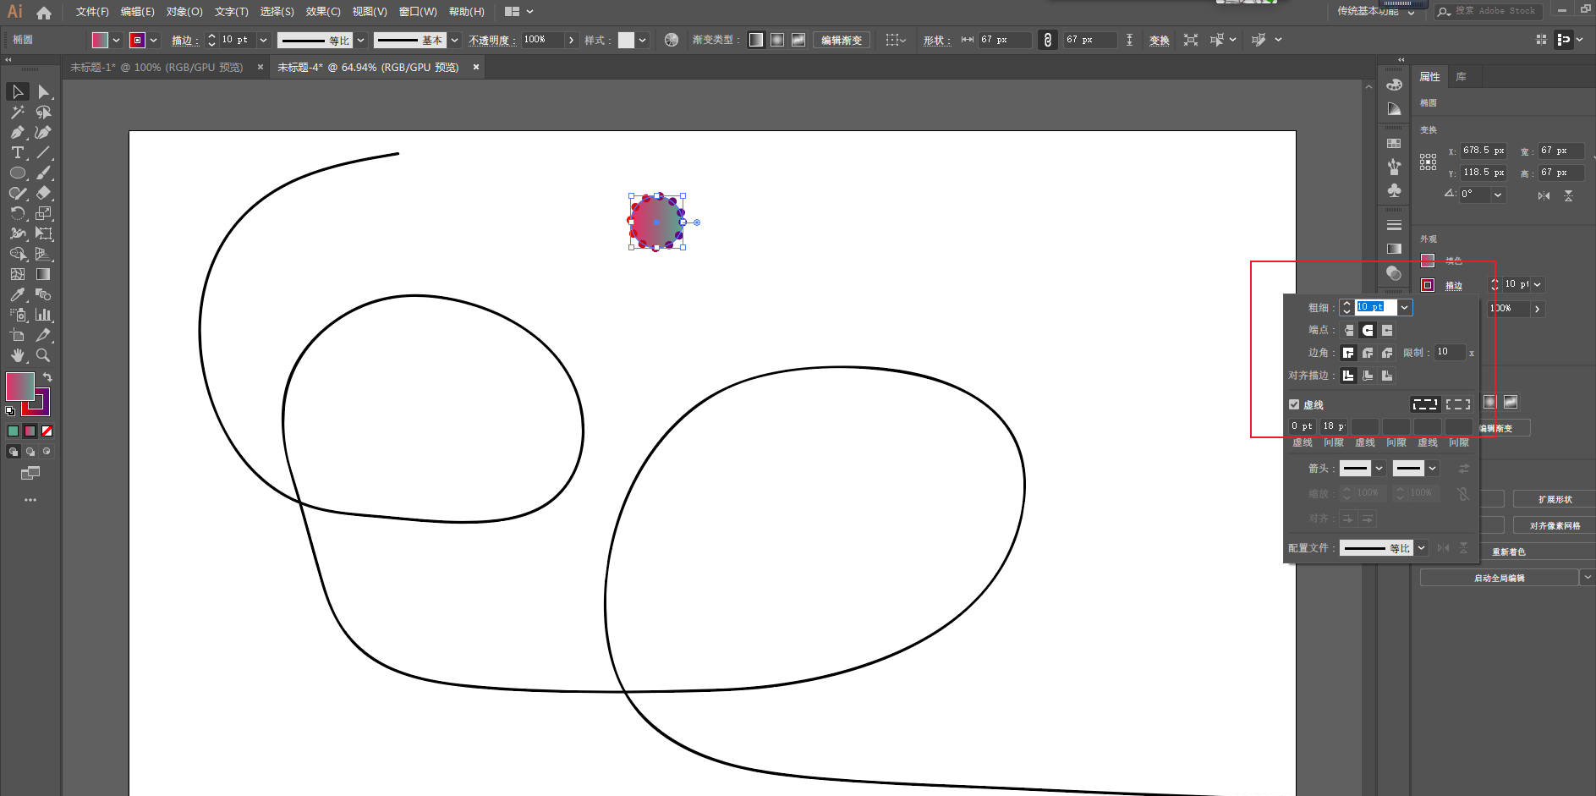Open the profile (配置文件) dropdown
Viewport: 1596px width, 796px height.
coord(1421,548)
